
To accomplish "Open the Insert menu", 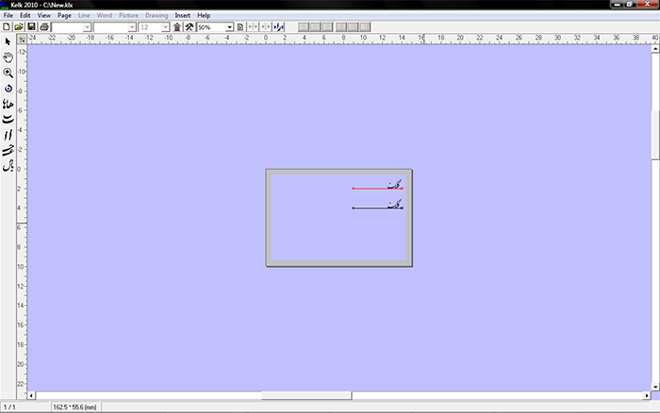I will click(182, 16).
